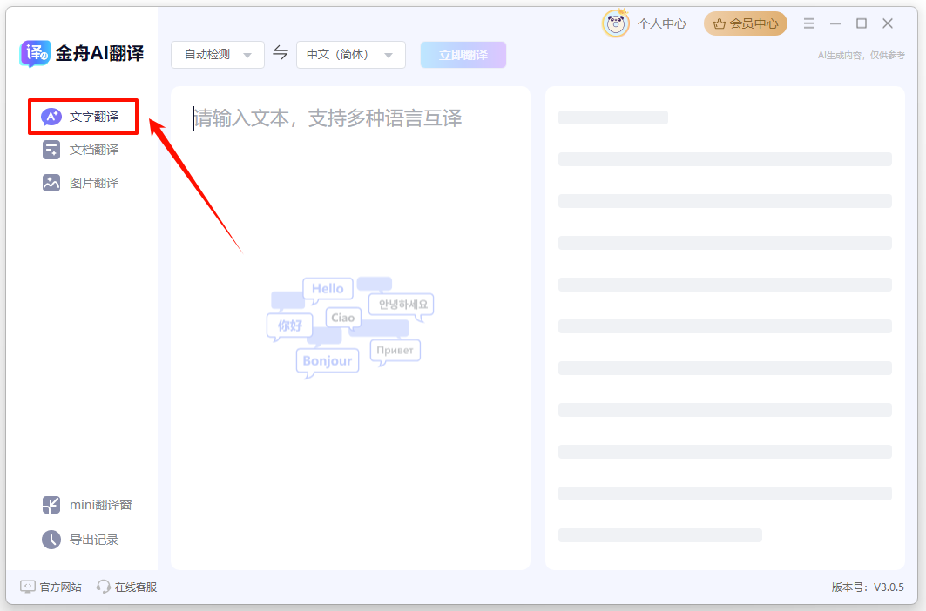Click the account avatar badge

(x=616, y=23)
